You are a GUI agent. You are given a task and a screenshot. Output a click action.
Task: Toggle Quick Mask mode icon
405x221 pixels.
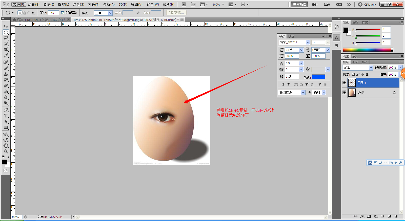coord(6,170)
